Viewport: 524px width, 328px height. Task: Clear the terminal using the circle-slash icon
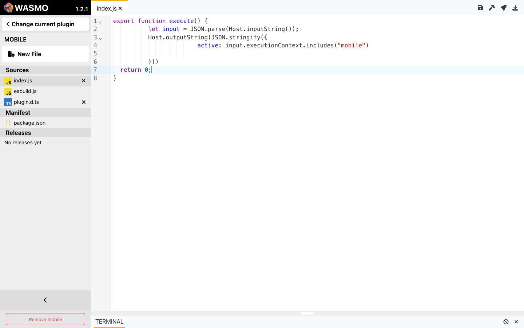pos(506,322)
